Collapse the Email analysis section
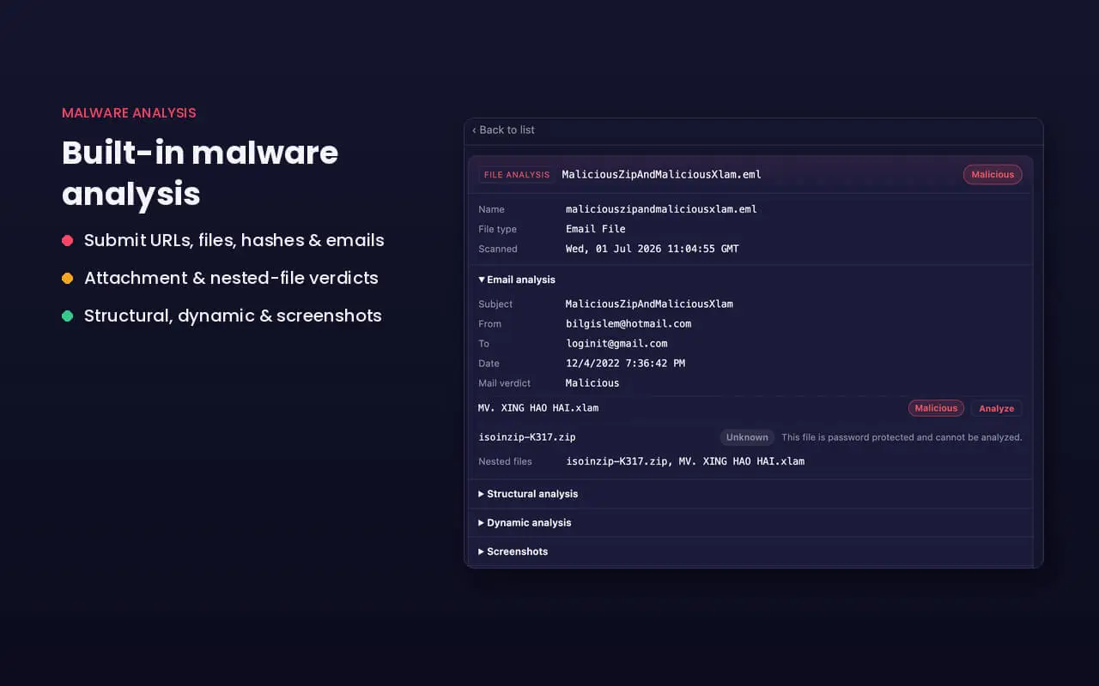This screenshot has width=1099, height=686. point(517,280)
